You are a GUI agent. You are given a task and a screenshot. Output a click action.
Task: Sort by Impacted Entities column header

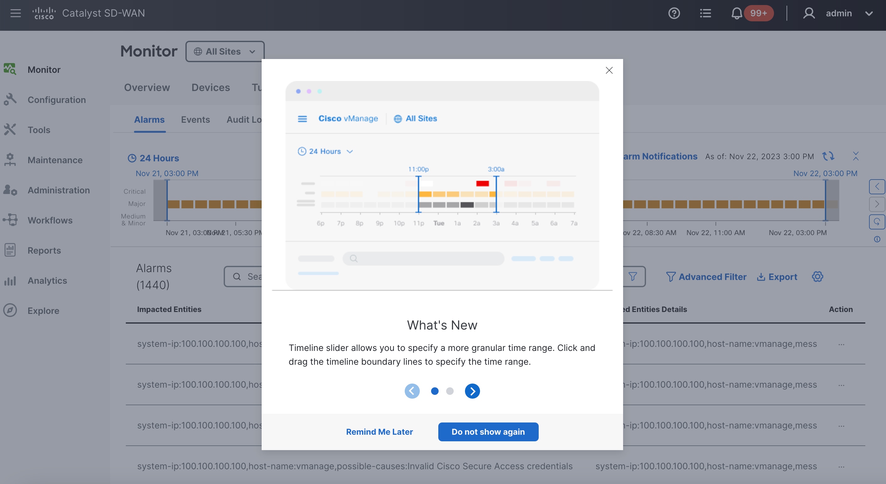point(169,309)
